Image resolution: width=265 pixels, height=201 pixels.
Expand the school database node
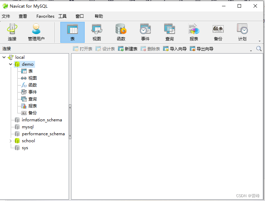(x=10, y=141)
